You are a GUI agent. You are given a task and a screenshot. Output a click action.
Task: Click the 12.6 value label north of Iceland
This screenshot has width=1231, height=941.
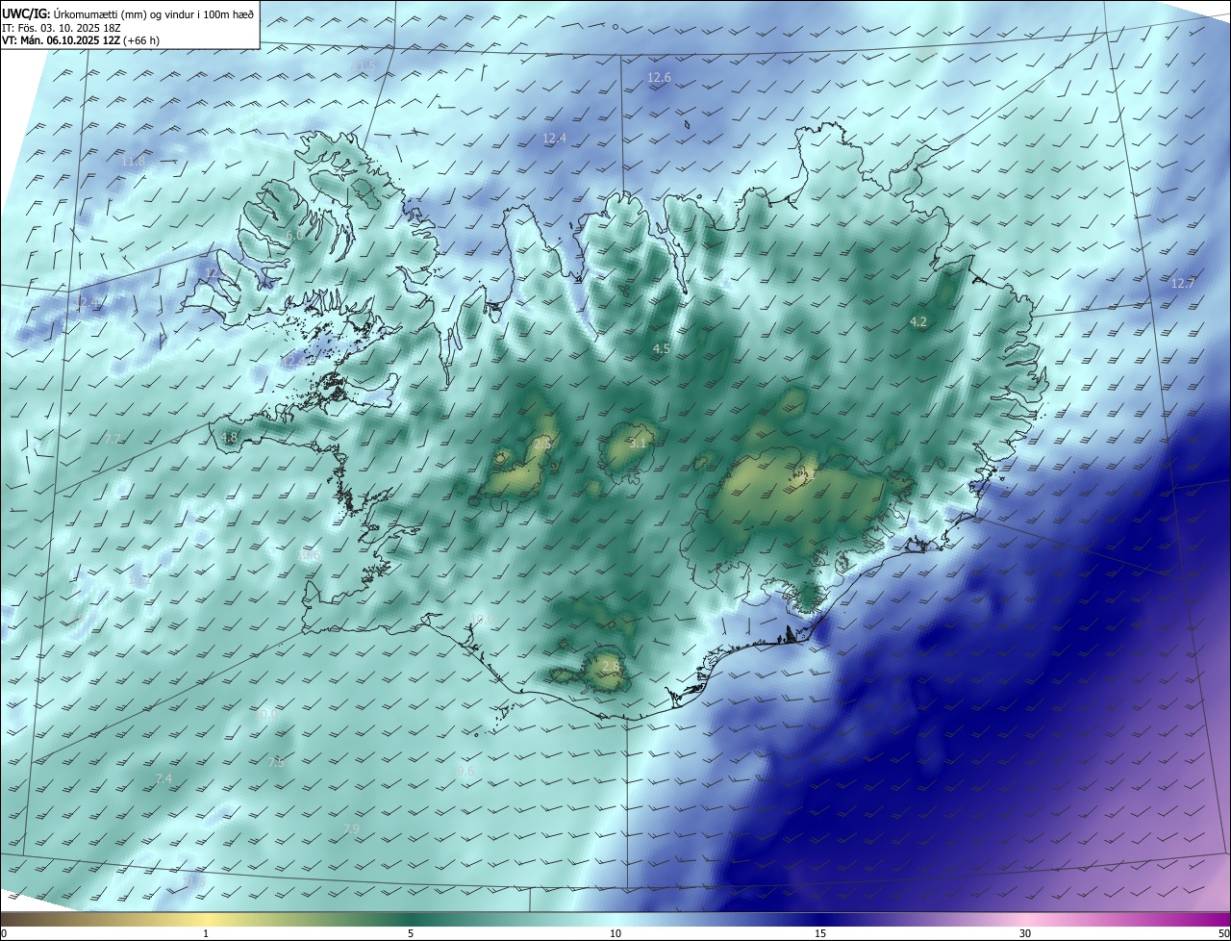click(x=659, y=78)
